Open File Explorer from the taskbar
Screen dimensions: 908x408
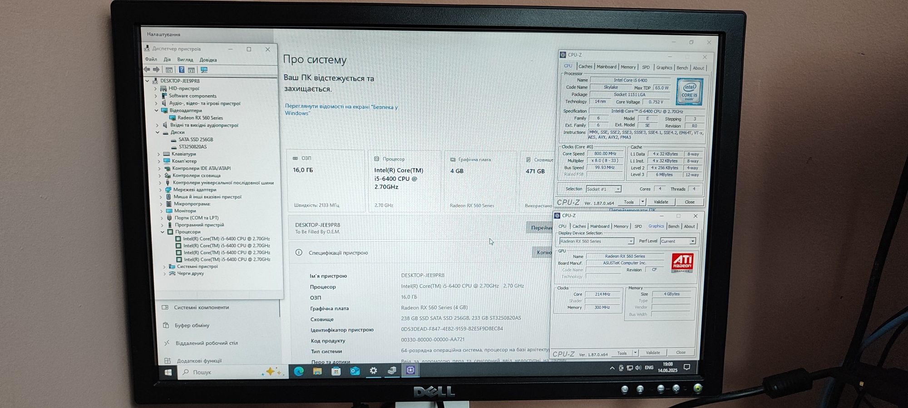[x=317, y=371]
